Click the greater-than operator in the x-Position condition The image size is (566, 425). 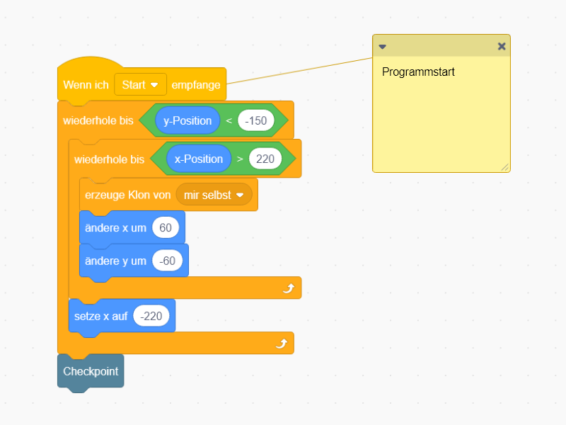[x=240, y=159]
